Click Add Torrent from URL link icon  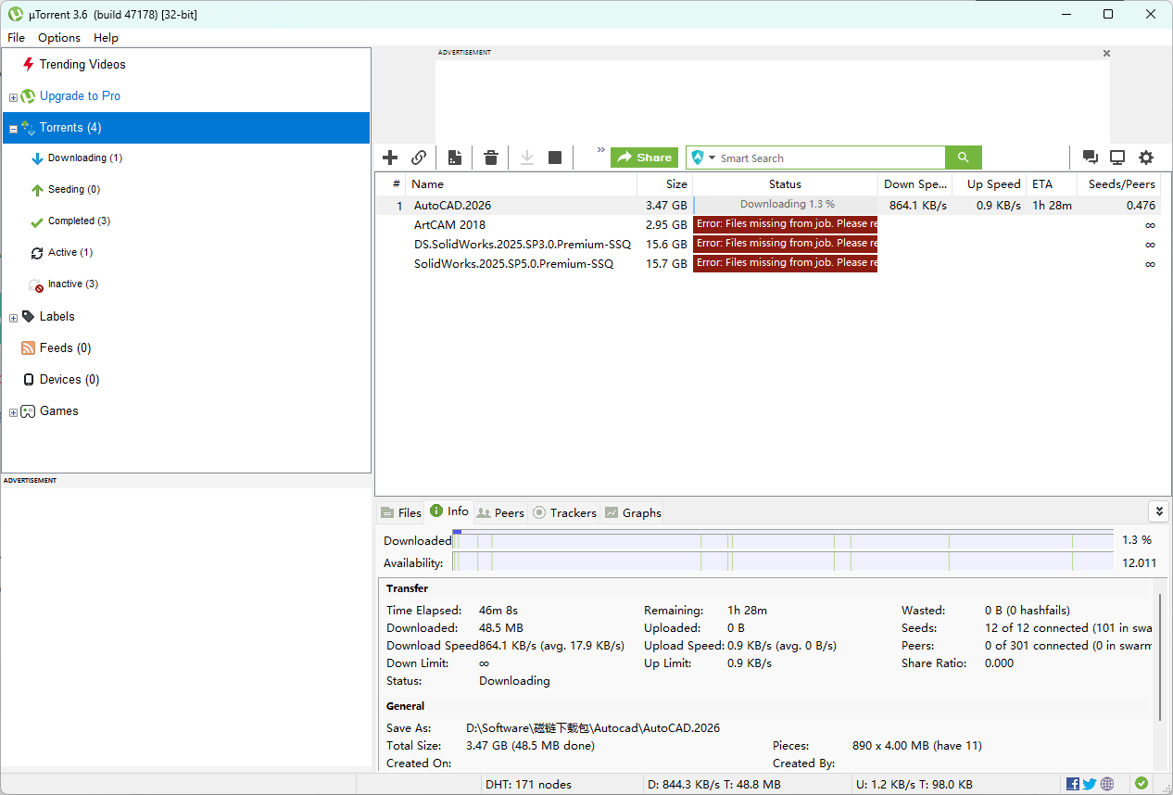coord(419,158)
